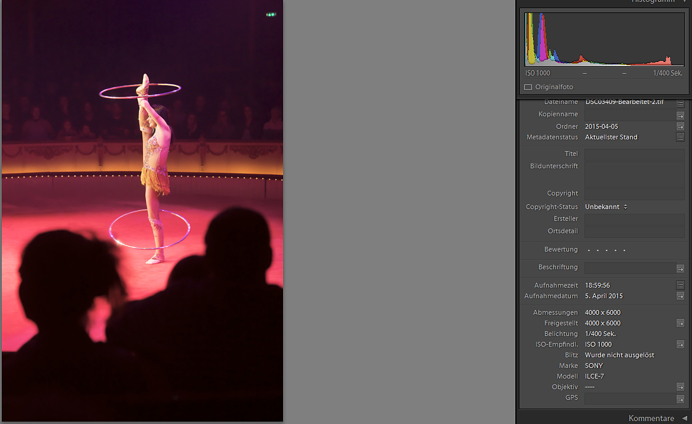Click the arrow button beside Objektiv
Viewport: 692px width, 424px height.
pyautogui.click(x=680, y=387)
